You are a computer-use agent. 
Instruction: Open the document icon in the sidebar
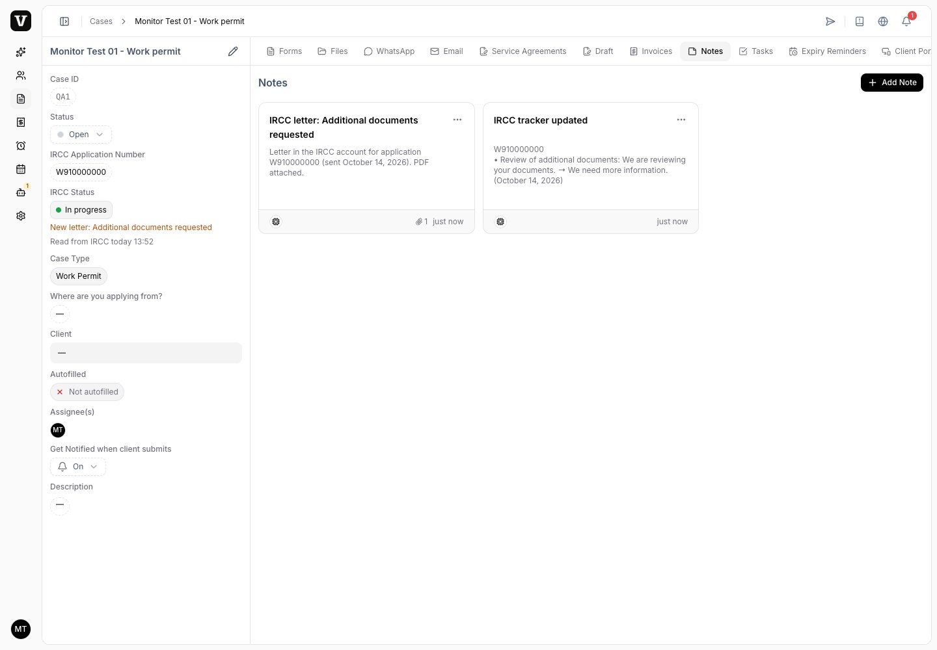[x=21, y=99]
